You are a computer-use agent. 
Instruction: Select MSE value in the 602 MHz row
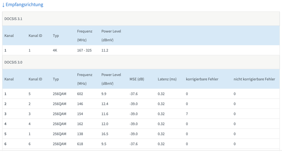[x=134, y=94]
